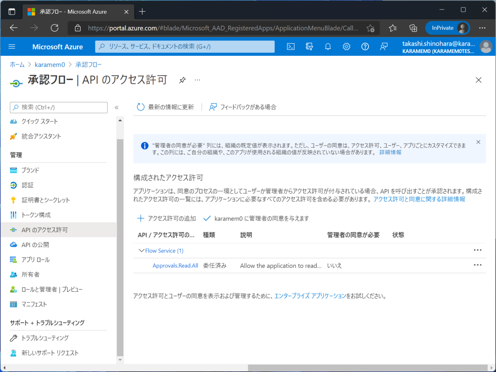Open the Azure portal hamburger menu

point(12,47)
